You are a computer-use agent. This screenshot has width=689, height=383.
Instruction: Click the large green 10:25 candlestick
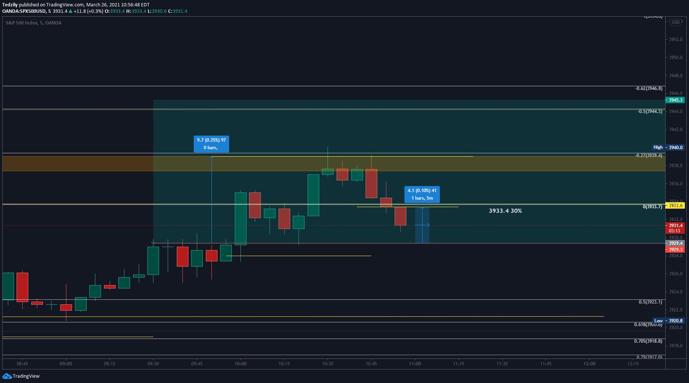313,195
